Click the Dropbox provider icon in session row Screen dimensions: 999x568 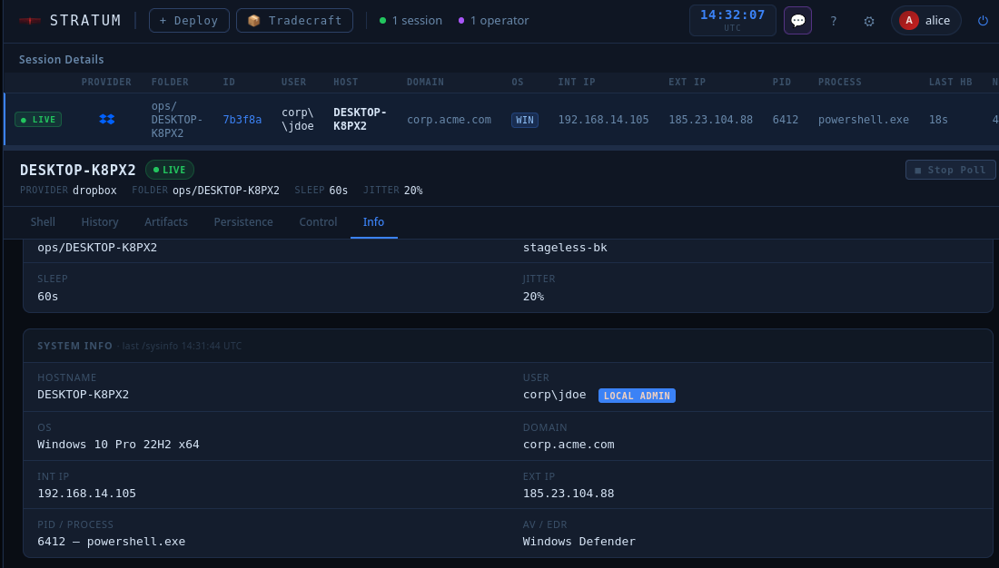click(x=107, y=119)
